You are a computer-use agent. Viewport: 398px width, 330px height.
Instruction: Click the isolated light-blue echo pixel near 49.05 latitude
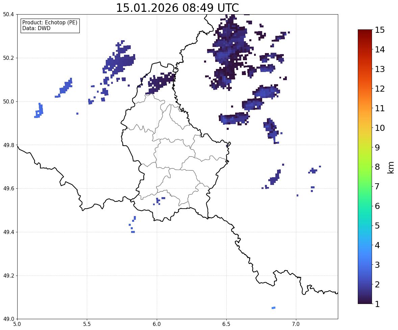[273, 308]
